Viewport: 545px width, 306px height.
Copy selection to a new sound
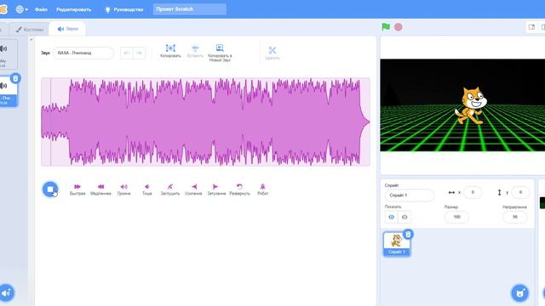tap(220, 53)
